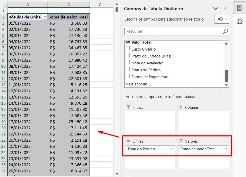Tick the Status do Pedido checkbox
246x177 pixels.
click(x=128, y=69)
